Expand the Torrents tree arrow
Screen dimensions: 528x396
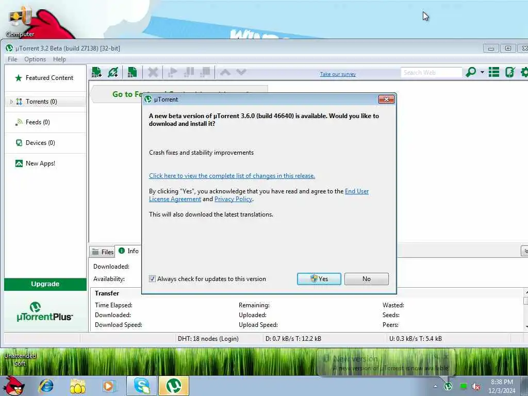coord(11,102)
